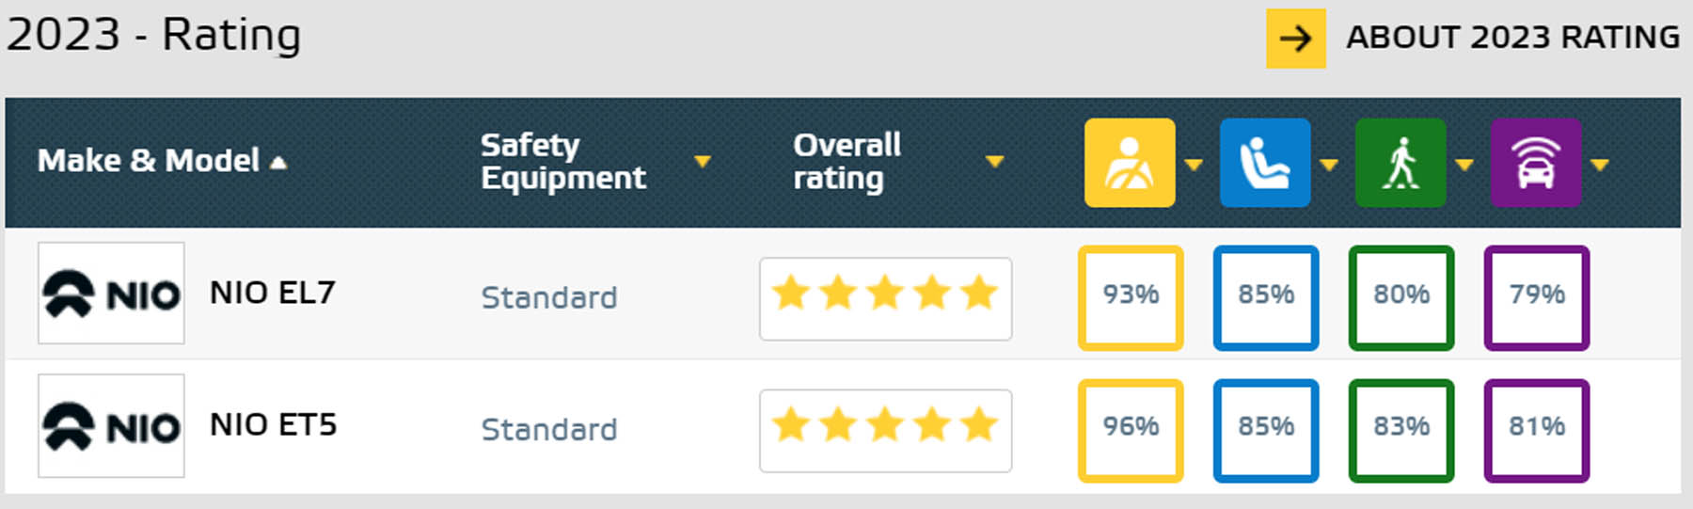The height and width of the screenshot is (509, 1693).
Task: Open the NIO ET5 model link
Action: pos(274,424)
